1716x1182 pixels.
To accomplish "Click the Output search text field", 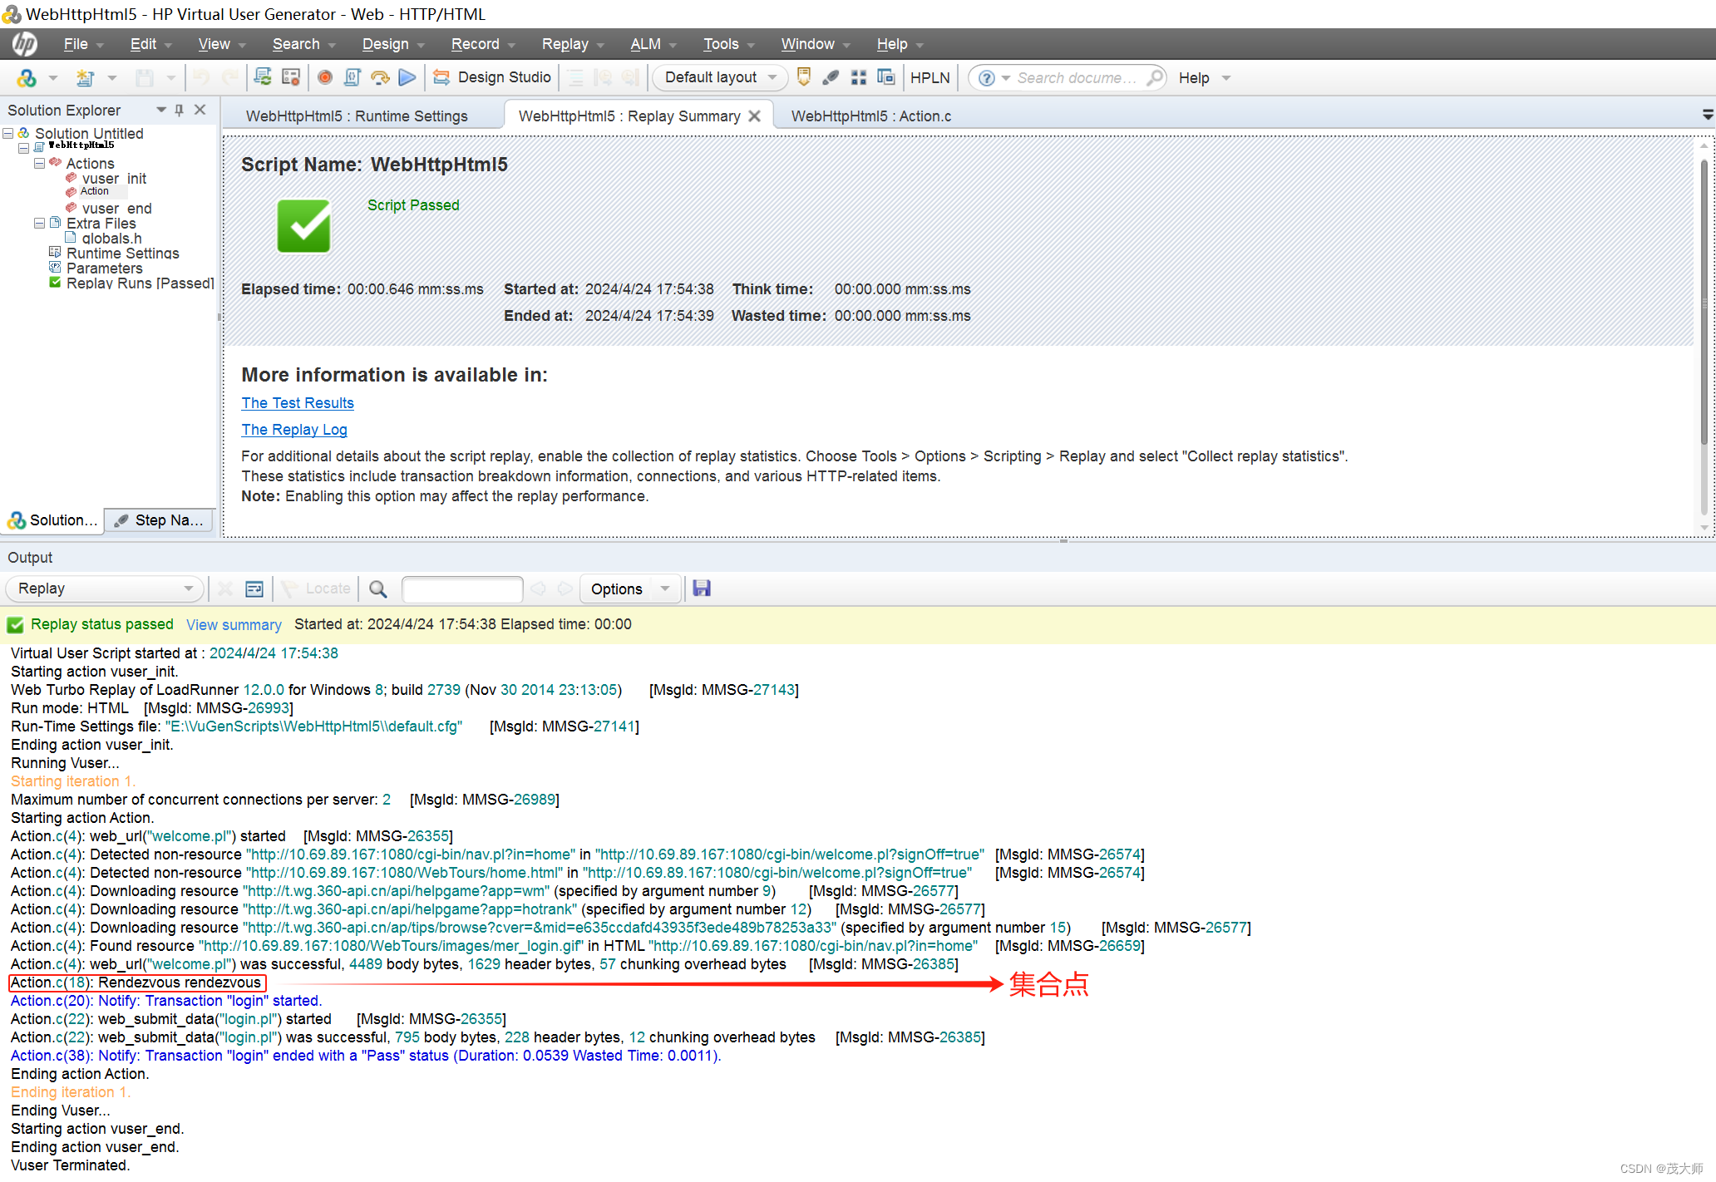I will 462,589.
